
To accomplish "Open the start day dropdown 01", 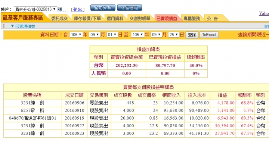I will click(x=112, y=35).
